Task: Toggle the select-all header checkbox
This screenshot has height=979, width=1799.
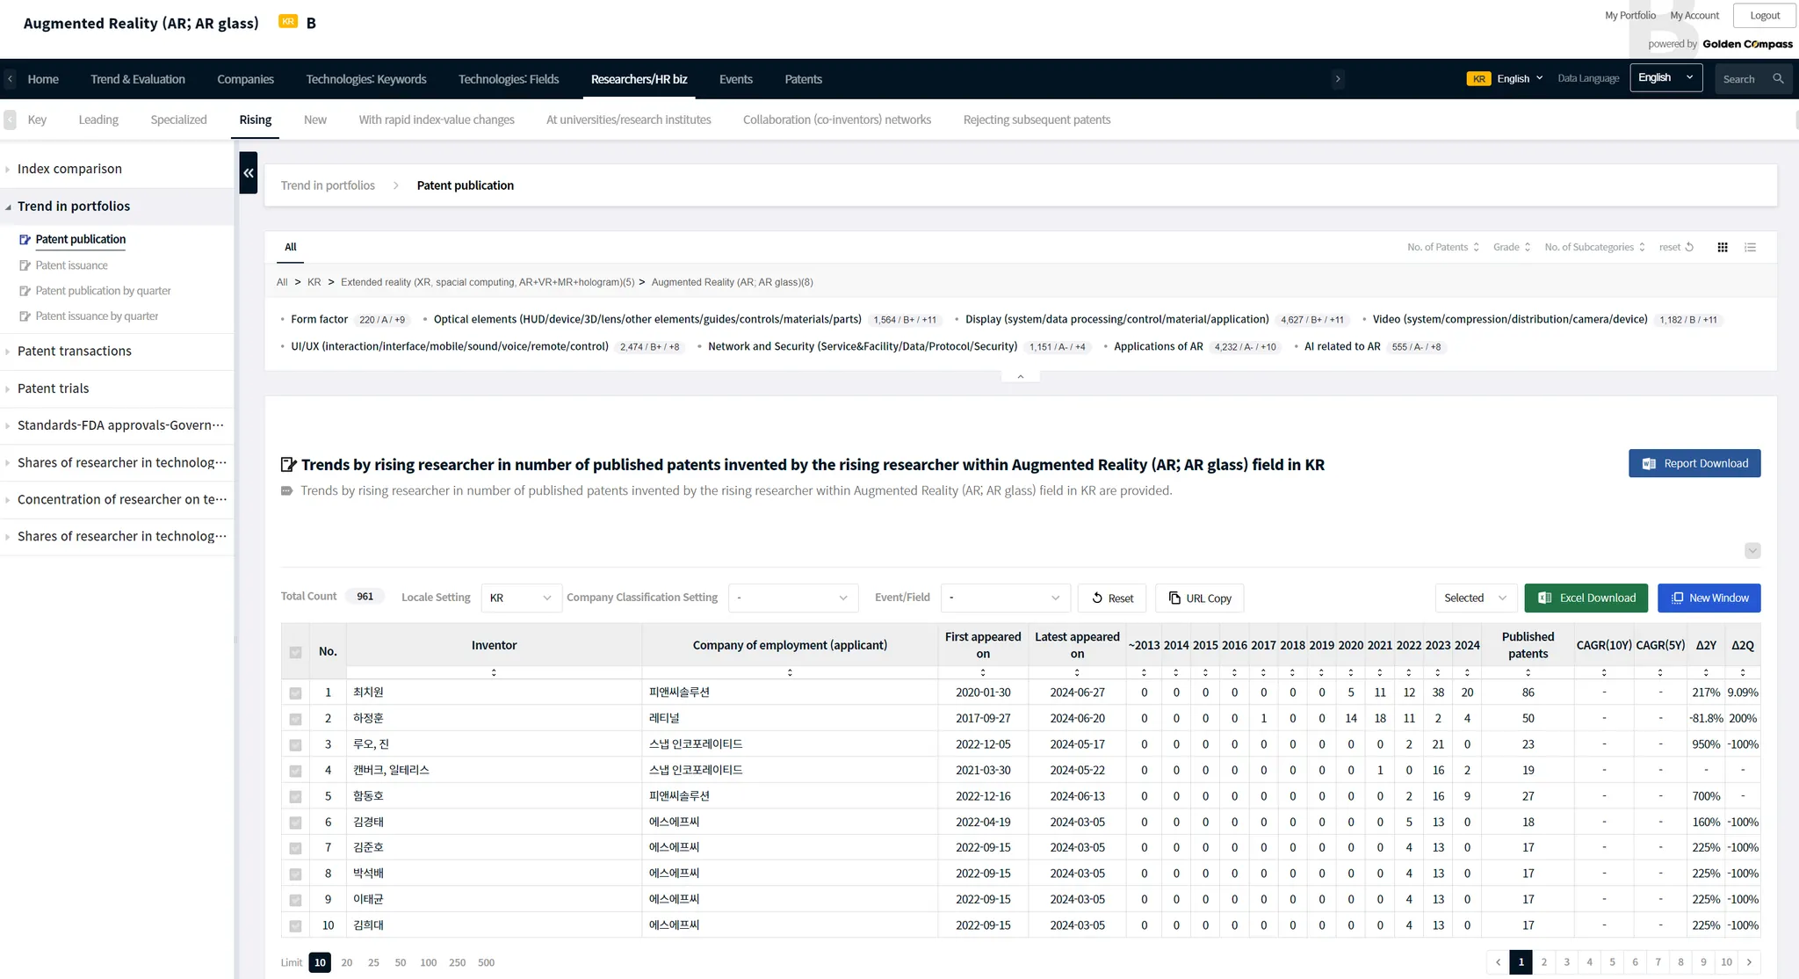Action: [x=295, y=652]
